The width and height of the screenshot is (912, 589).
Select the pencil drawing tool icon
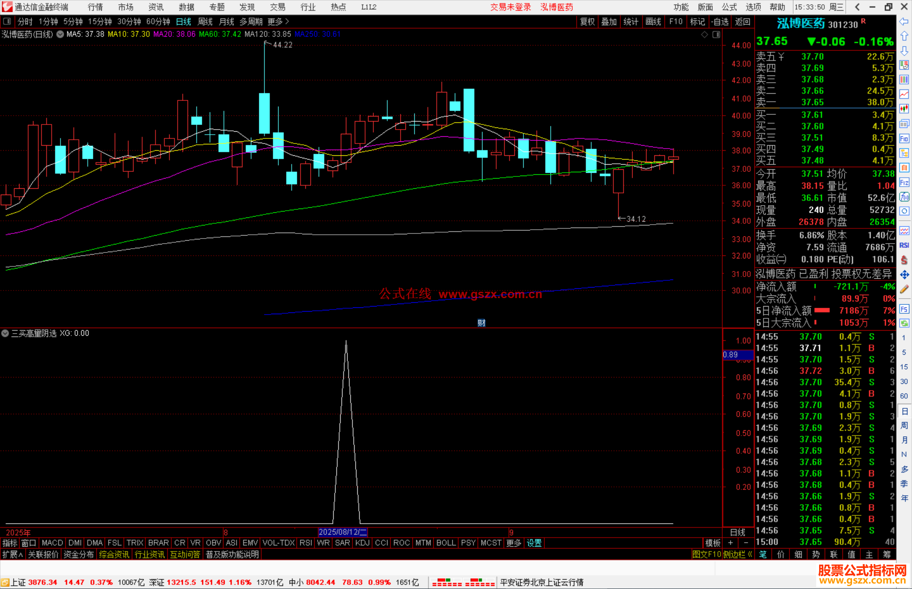(x=904, y=289)
